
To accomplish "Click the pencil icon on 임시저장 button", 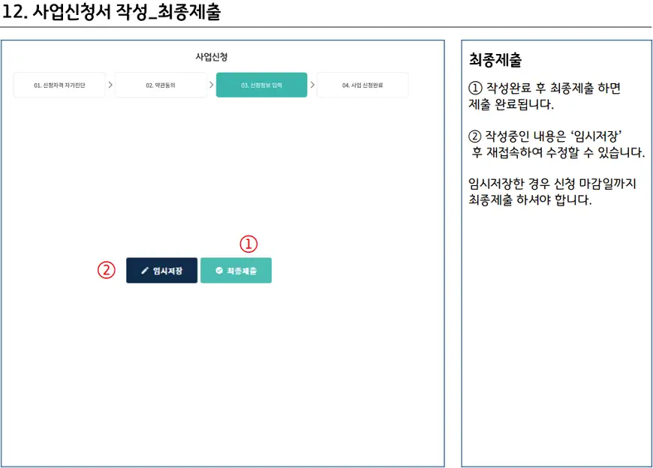I will click(145, 271).
